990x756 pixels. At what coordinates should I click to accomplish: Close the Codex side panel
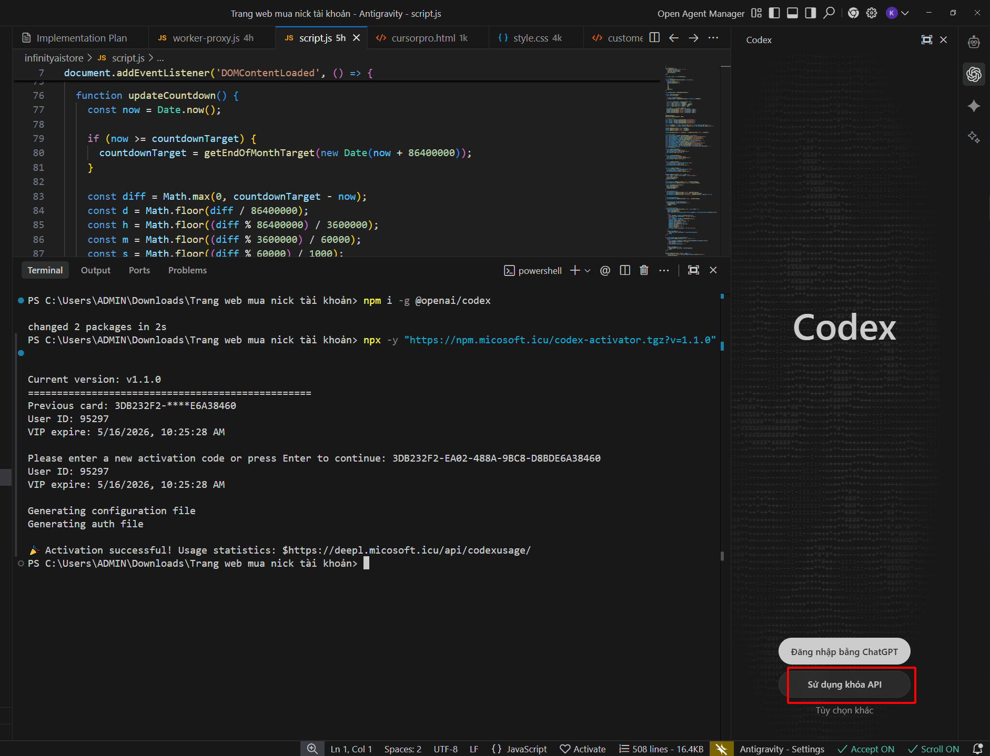[x=944, y=40]
